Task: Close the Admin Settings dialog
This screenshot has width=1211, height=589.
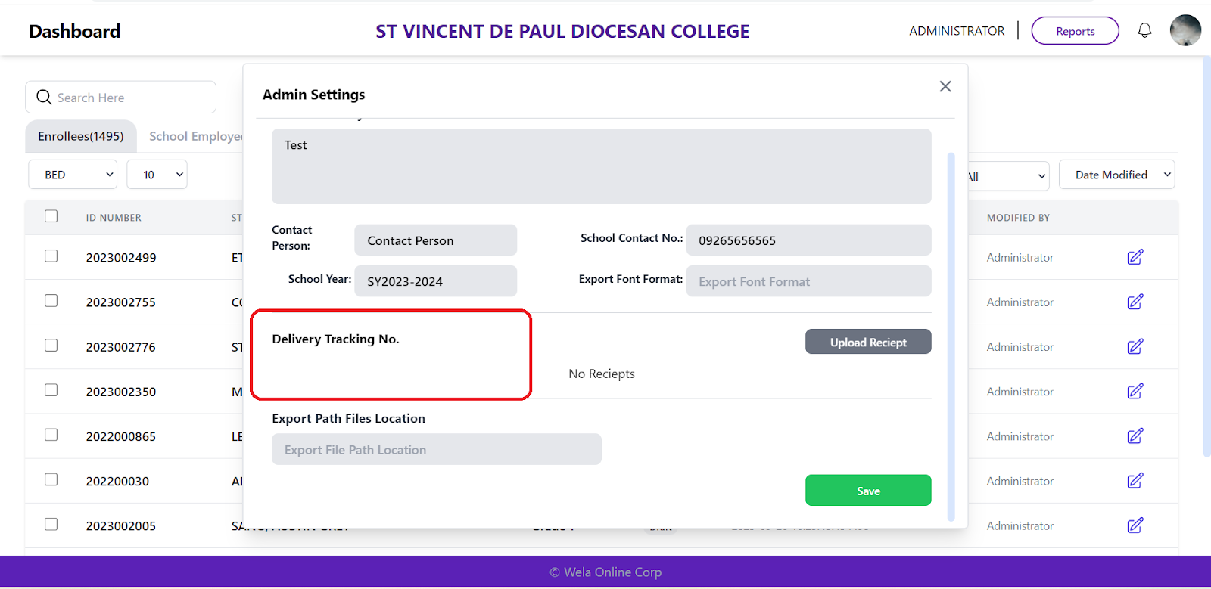Action: (945, 86)
